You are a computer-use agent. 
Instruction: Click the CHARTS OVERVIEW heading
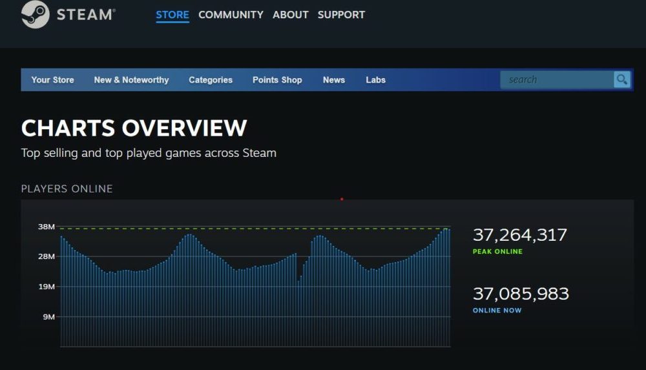(x=134, y=128)
